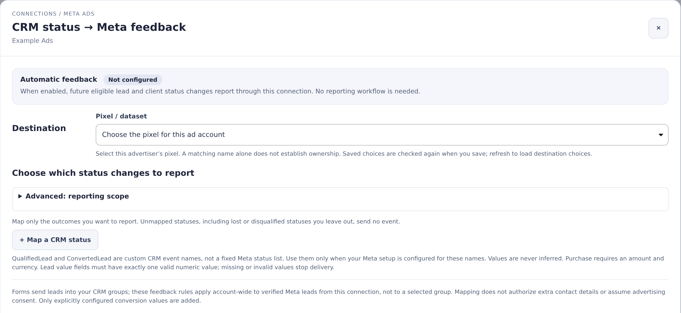The image size is (681, 313).
Task: Click the Connections / Meta Ads breadcrumb
Action: coord(53,14)
